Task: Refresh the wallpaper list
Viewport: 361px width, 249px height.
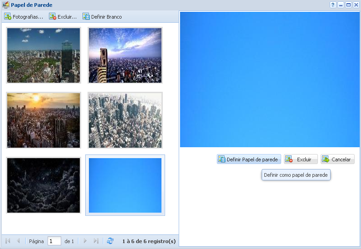Action: pos(110,241)
